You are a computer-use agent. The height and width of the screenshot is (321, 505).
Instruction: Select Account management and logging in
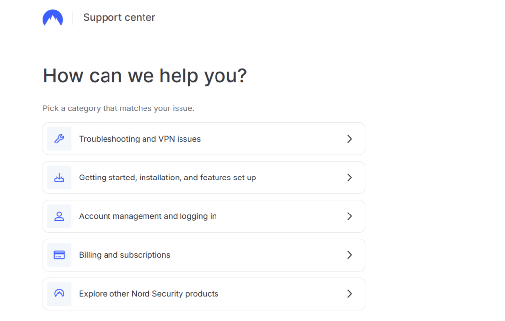[148, 216]
